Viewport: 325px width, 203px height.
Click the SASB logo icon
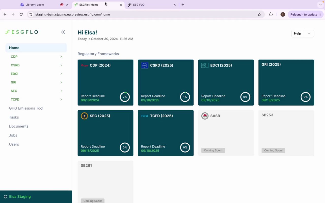[205, 116]
